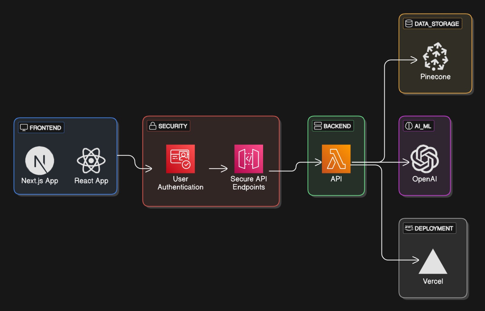Click the User Authentication red icon
This screenshot has width=485, height=311.
180,159
